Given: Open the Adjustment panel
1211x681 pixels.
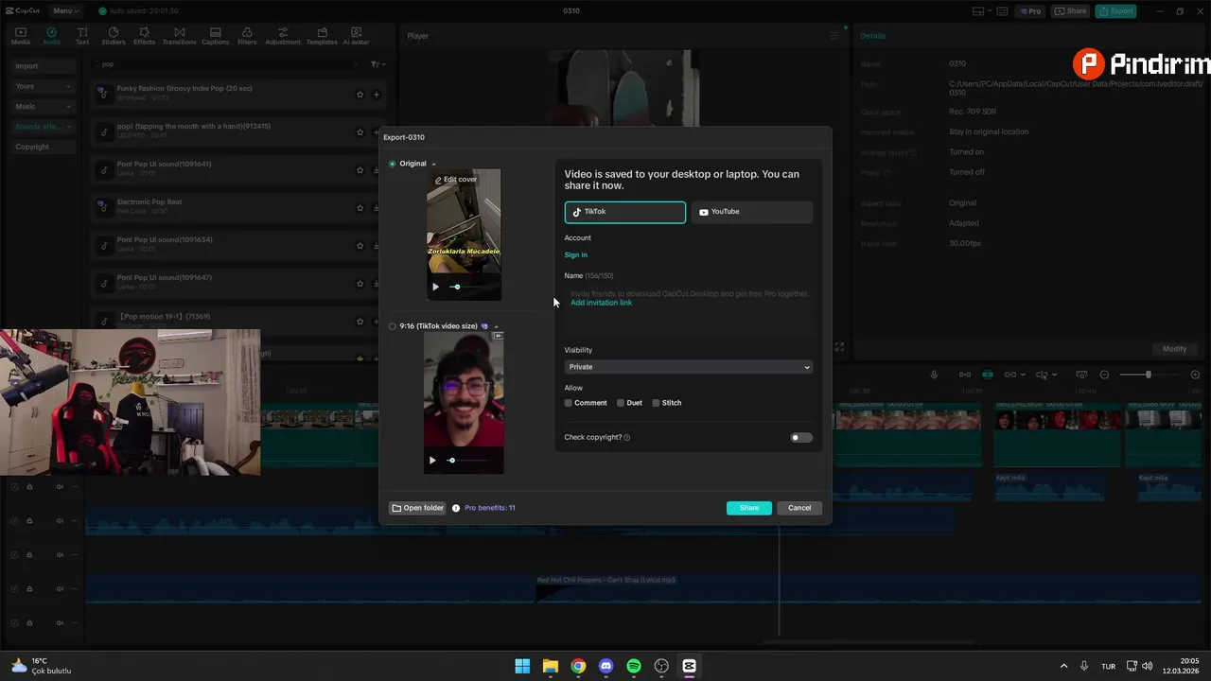Looking at the screenshot, I should coord(283,36).
